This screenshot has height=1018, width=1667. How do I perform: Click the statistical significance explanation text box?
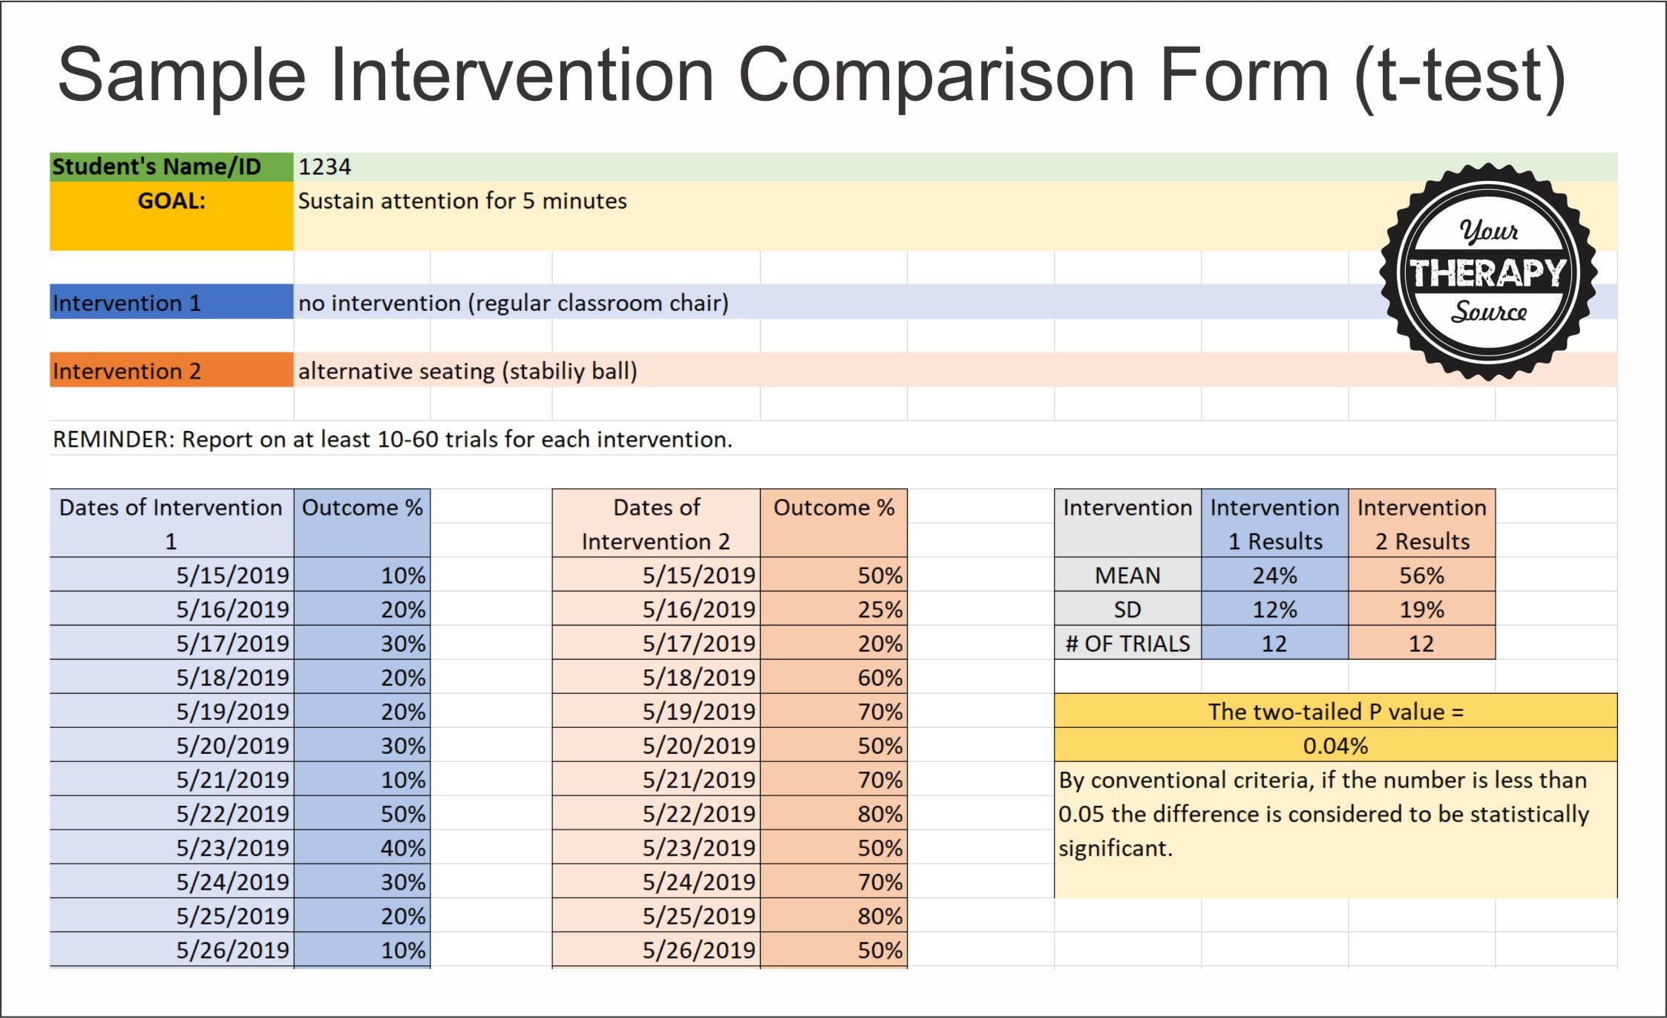click(x=1335, y=830)
